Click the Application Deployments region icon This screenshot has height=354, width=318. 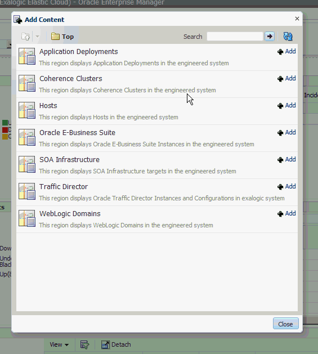[x=26, y=56]
